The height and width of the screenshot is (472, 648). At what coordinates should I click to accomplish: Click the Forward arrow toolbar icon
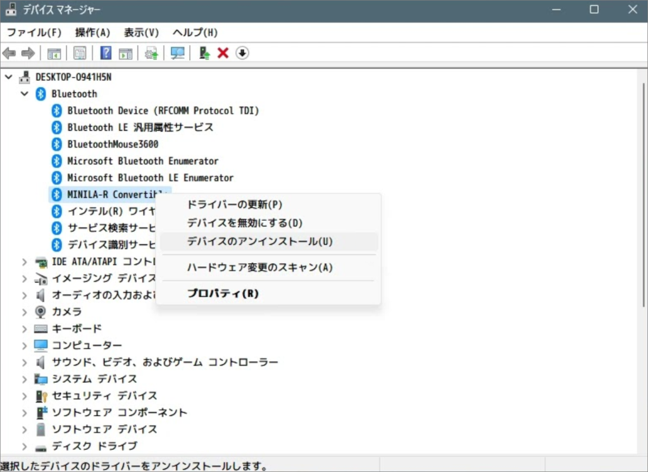tap(28, 53)
